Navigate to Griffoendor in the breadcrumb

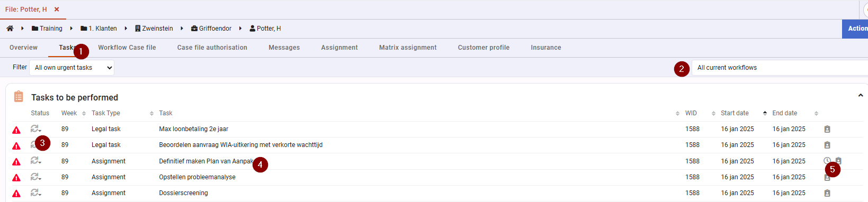click(211, 29)
